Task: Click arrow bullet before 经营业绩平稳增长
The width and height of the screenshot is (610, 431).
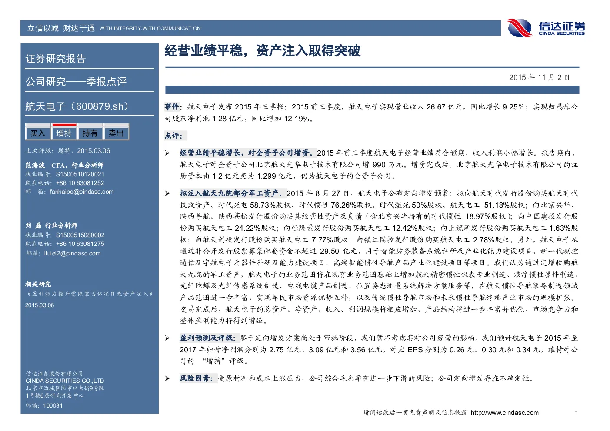Action: [167, 153]
